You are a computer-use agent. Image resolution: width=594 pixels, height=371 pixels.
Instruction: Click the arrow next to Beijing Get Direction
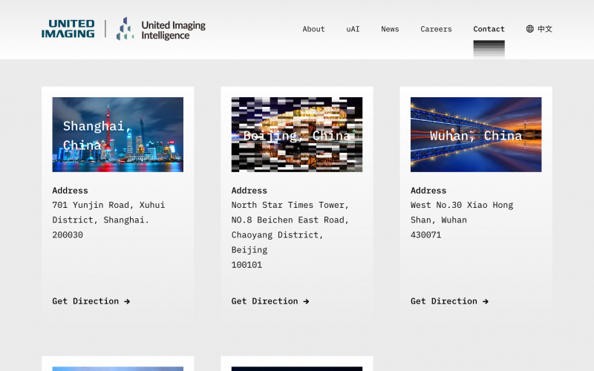point(306,301)
